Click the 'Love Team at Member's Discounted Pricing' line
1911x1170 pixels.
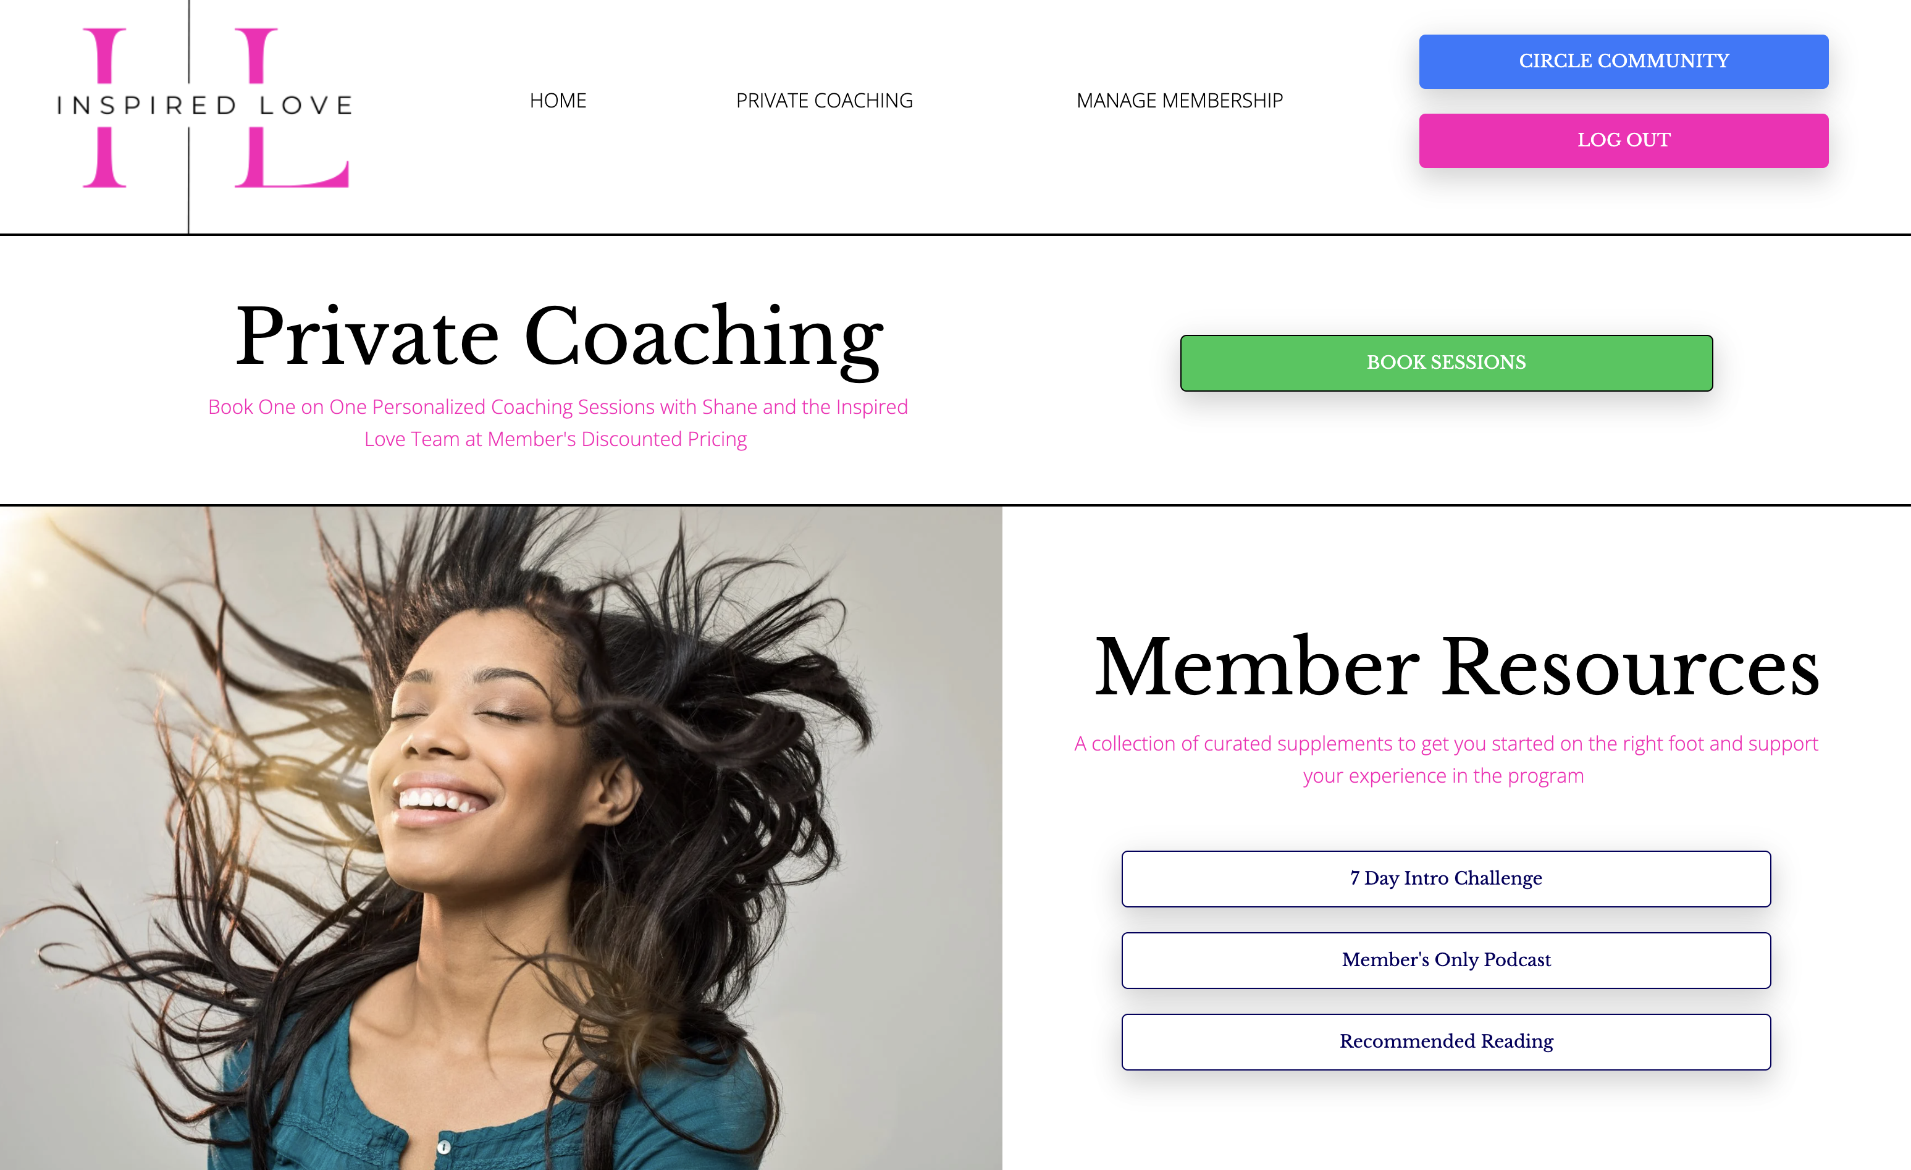coord(555,439)
